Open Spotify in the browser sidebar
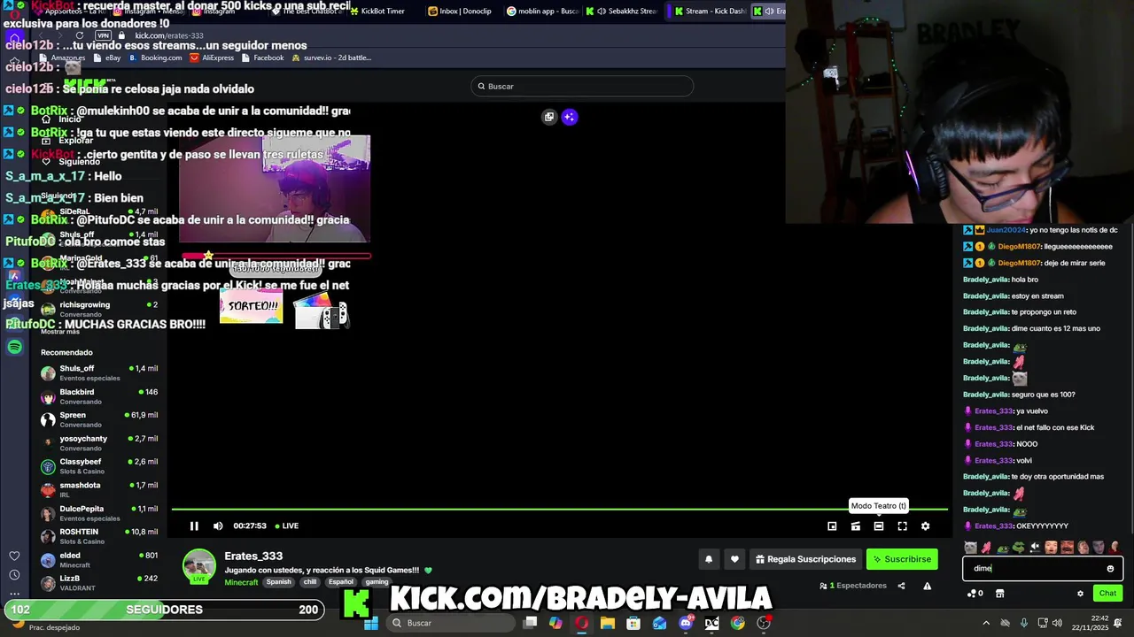This screenshot has width=1134, height=637. pyautogui.click(x=14, y=348)
